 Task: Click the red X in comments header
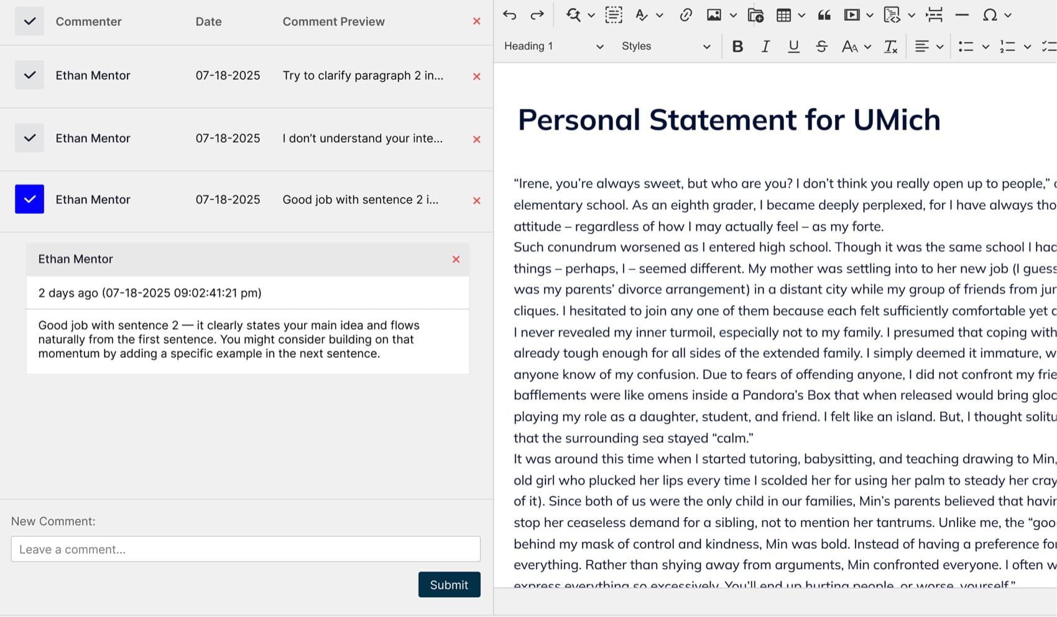pyautogui.click(x=477, y=21)
